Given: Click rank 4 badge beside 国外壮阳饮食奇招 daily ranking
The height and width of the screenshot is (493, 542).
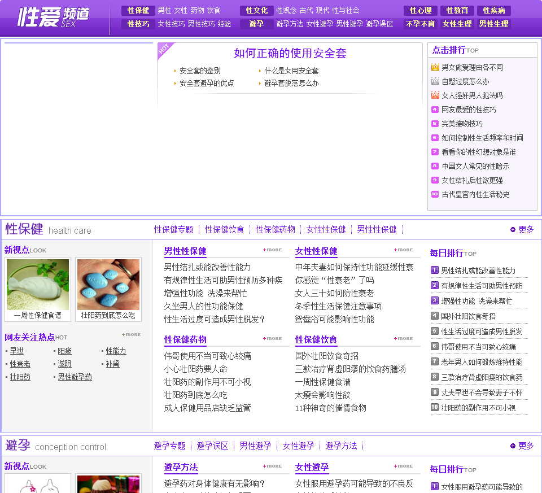Looking at the screenshot, I should click(435, 316).
